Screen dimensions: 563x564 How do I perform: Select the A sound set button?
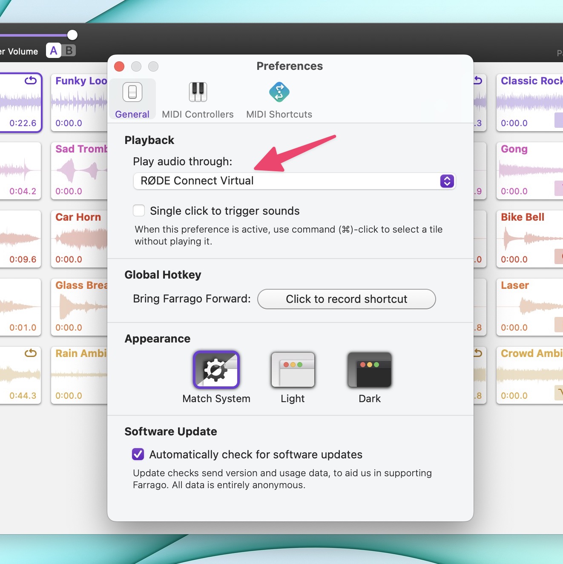click(x=53, y=51)
